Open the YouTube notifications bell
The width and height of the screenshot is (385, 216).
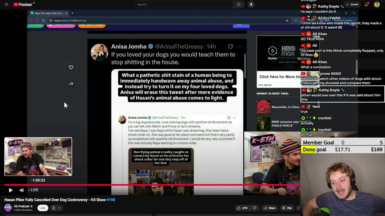pos(366,4)
